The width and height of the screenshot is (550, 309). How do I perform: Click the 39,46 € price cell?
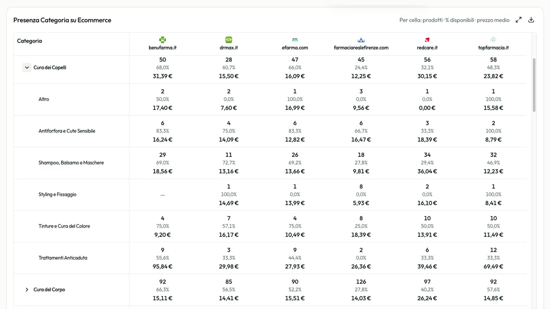[x=427, y=266]
